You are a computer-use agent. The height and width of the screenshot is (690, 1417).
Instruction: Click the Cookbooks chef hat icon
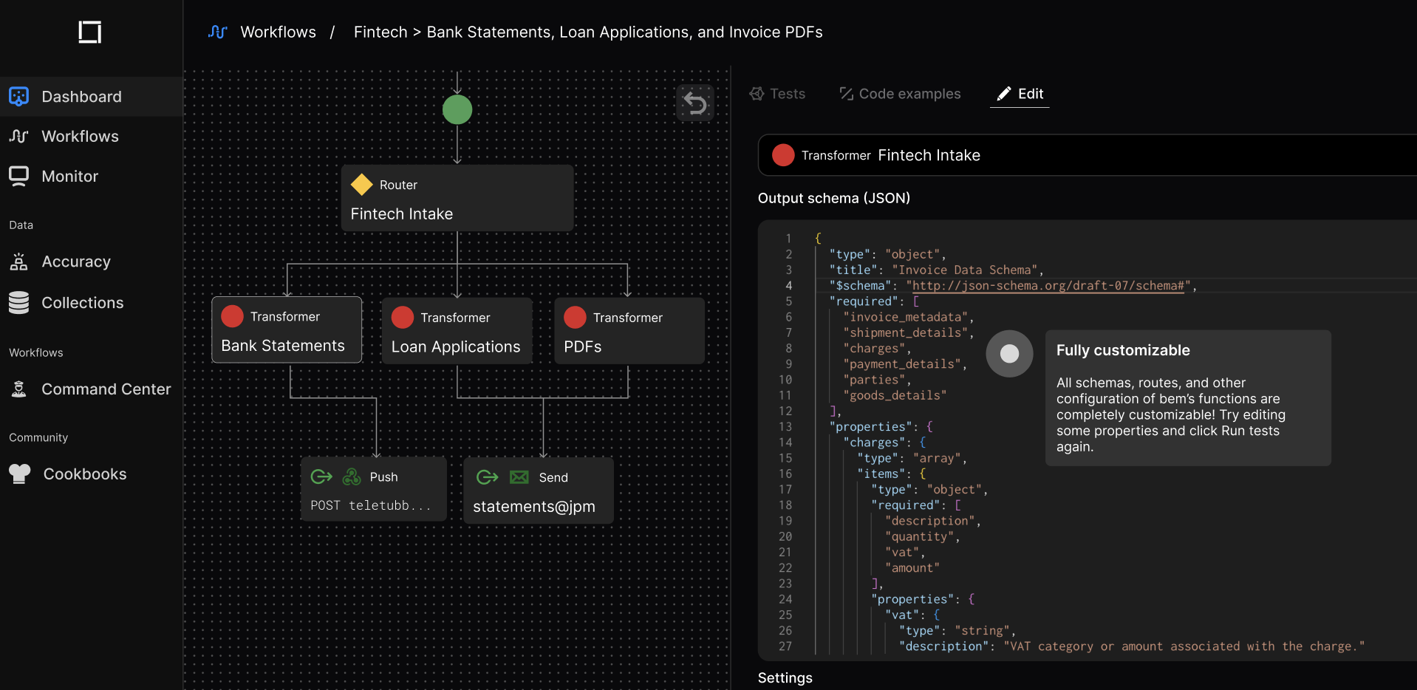(20, 474)
